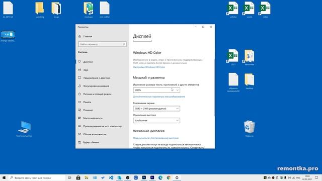Select the Мой компьютер desktop icon
Screen dimensions: 322x181
pos(24,129)
